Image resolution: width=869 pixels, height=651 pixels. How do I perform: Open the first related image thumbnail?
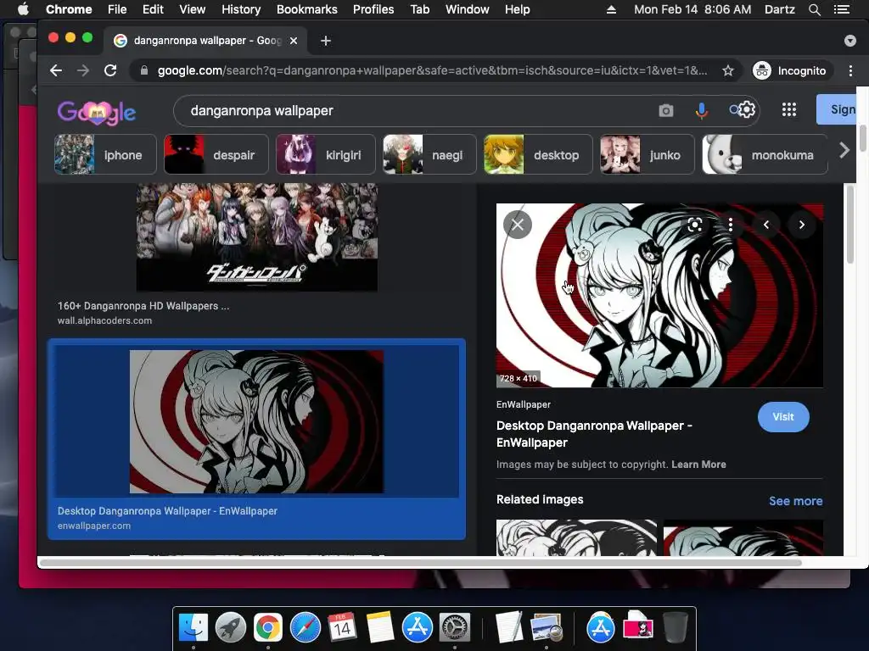pyautogui.click(x=576, y=537)
